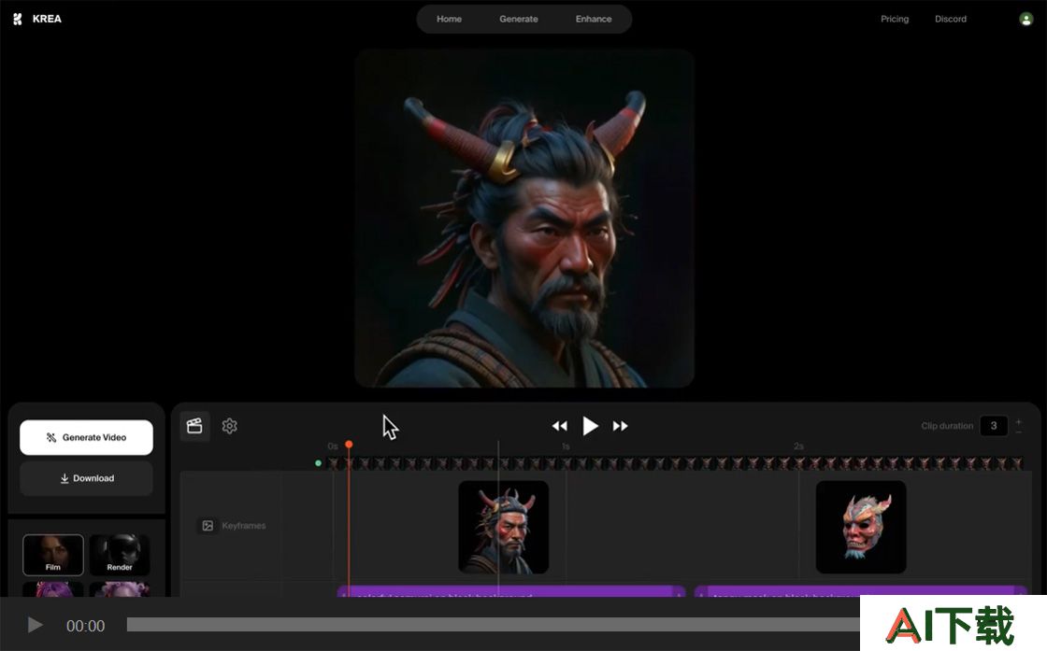Screen dimensions: 1047x651
Task: Click the Keyframes track label
Action: pos(244,526)
